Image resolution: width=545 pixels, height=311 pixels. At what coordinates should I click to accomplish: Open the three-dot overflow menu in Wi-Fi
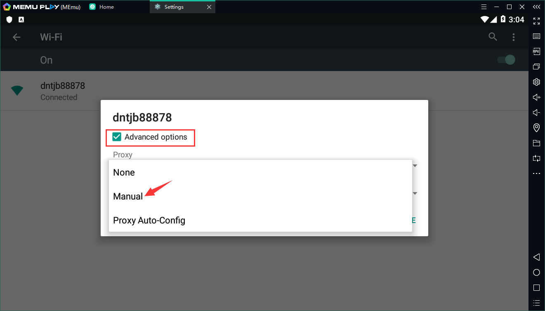pos(514,37)
